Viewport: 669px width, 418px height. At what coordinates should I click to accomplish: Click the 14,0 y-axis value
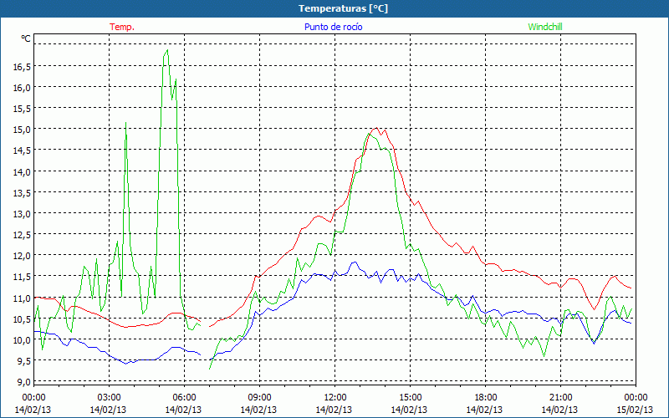coord(22,171)
